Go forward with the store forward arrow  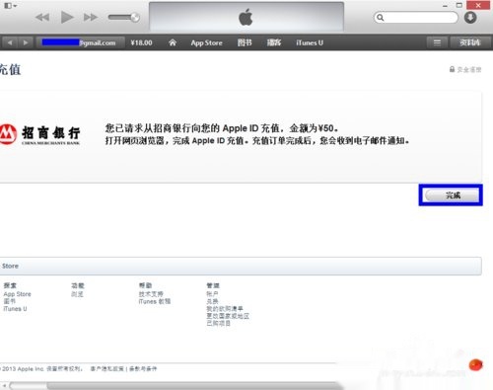(26, 42)
